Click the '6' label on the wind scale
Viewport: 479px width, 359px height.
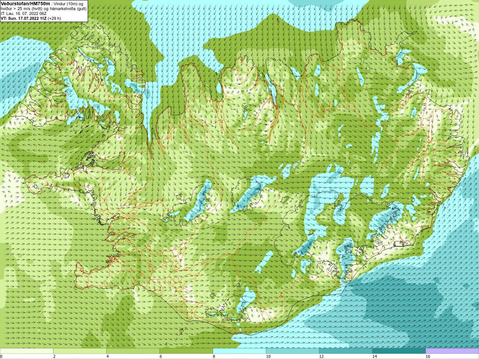pyautogui.click(x=161, y=356)
